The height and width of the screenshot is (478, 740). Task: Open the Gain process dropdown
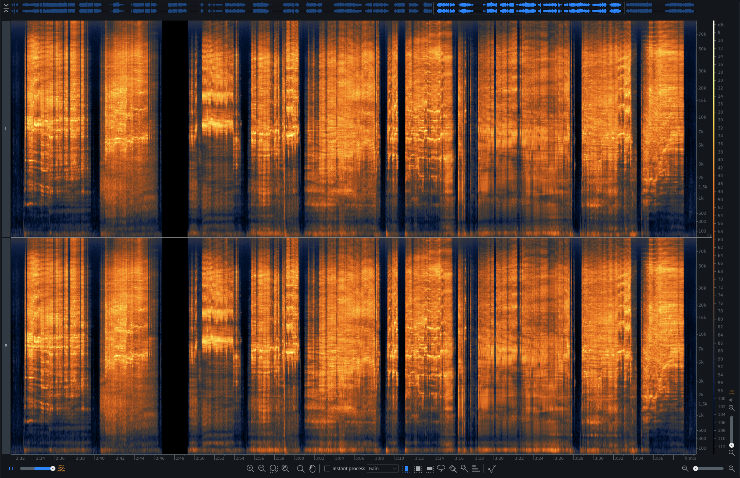[x=382, y=469]
